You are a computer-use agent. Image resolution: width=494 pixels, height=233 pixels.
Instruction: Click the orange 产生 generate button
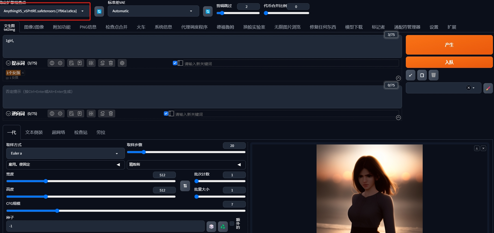click(x=449, y=45)
